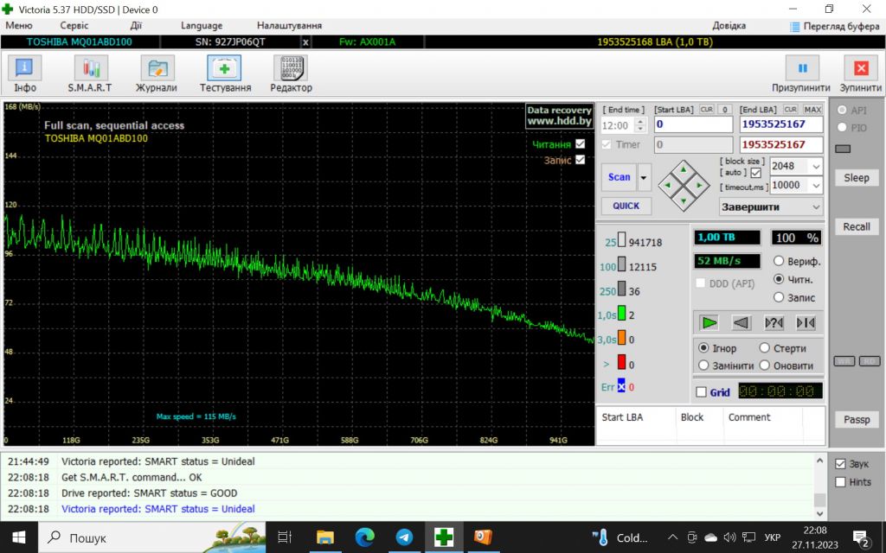Click the volume icon in system tray
Viewport: 886px width, 553px height.
click(x=729, y=537)
